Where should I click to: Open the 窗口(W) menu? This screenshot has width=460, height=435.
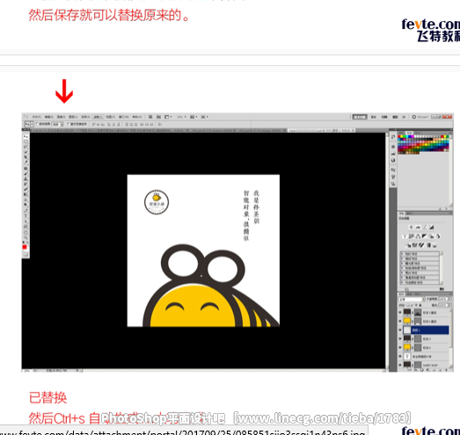pos(123,117)
